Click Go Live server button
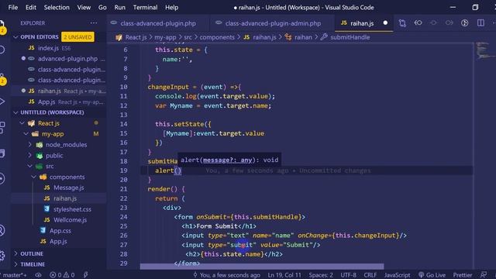496x279 pixels. (432, 275)
